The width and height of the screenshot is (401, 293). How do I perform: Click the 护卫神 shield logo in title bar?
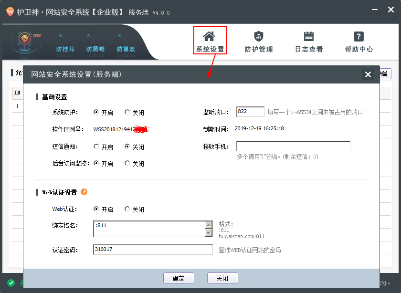tap(10, 12)
